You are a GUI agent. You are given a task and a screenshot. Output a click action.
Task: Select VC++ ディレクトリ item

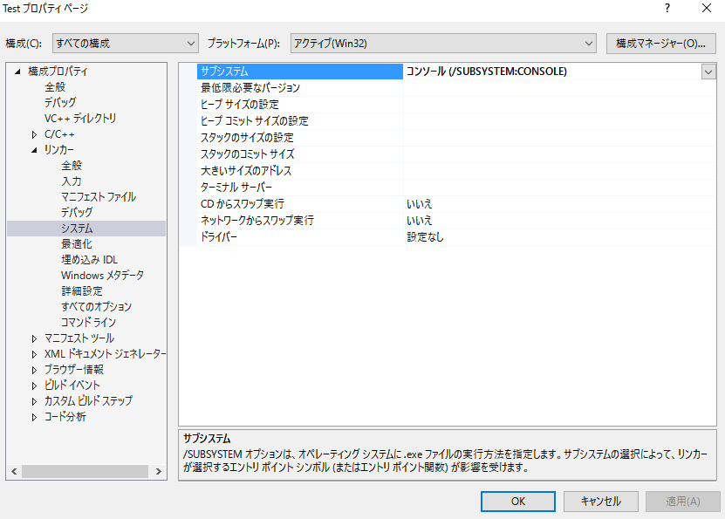tap(80, 119)
